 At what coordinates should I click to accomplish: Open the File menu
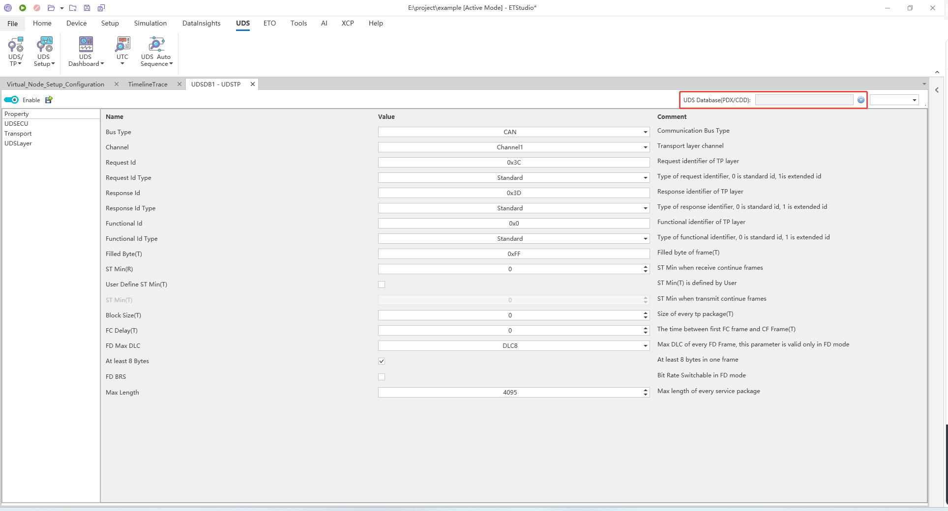[13, 24]
